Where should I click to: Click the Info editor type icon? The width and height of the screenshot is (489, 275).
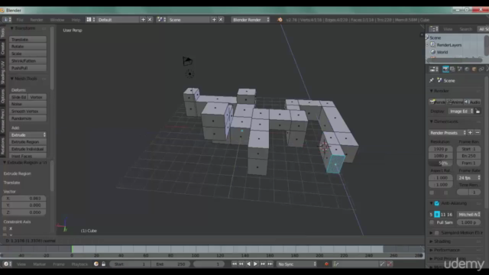7,20
